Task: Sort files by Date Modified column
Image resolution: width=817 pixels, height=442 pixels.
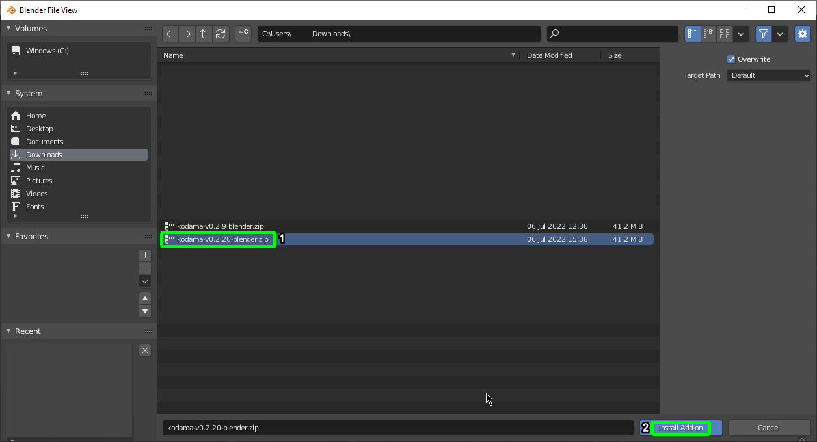Action: (x=561, y=55)
